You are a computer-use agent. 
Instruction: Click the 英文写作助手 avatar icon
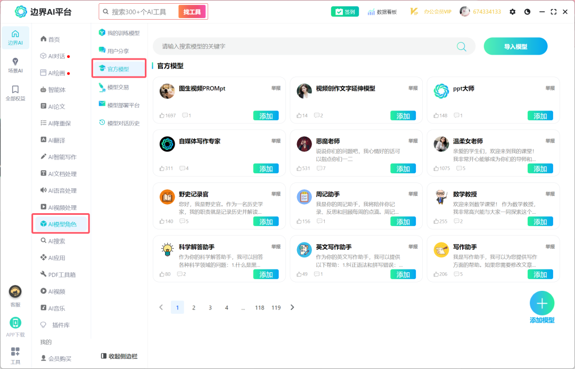[x=304, y=250]
